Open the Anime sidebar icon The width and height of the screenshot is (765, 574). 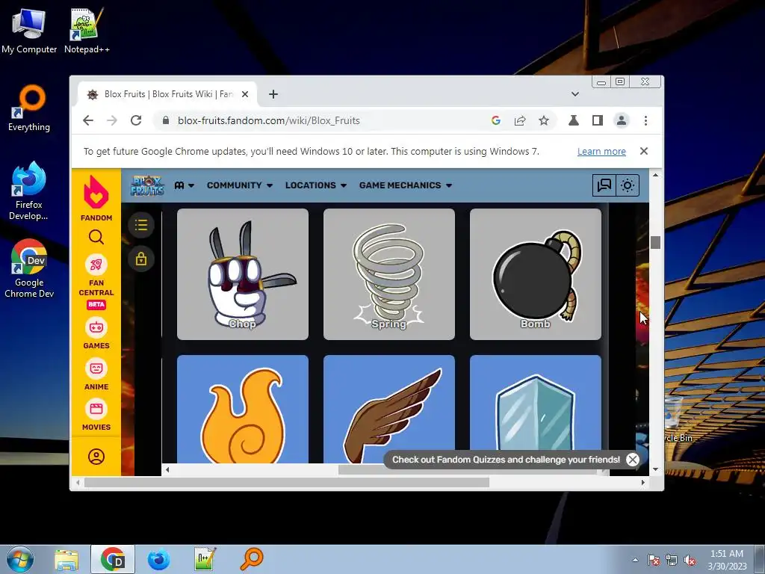[x=96, y=368]
